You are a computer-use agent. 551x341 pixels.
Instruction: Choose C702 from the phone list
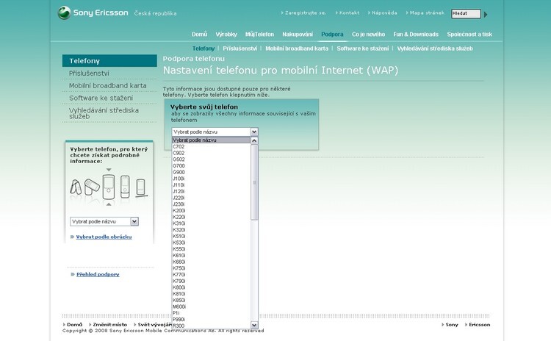click(x=211, y=146)
